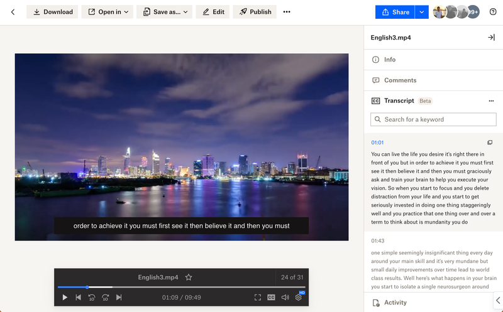This screenshot has width=503, height=312.
Task: Star the English3.mp4 file
Action: 189,277
